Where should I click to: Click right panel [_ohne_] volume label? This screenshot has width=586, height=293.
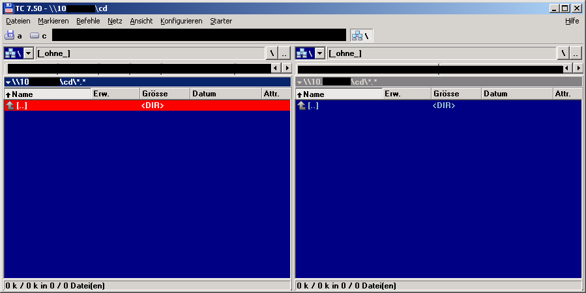click(345, 53)
